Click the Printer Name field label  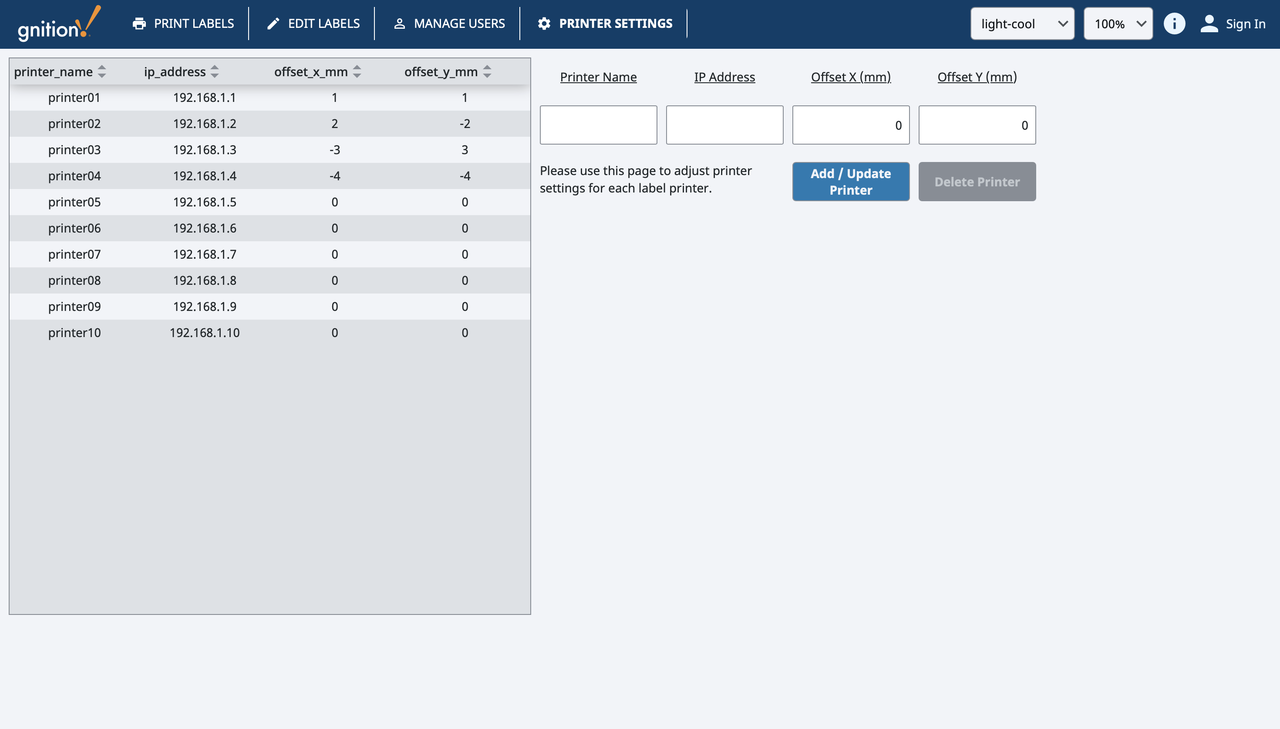598,77
